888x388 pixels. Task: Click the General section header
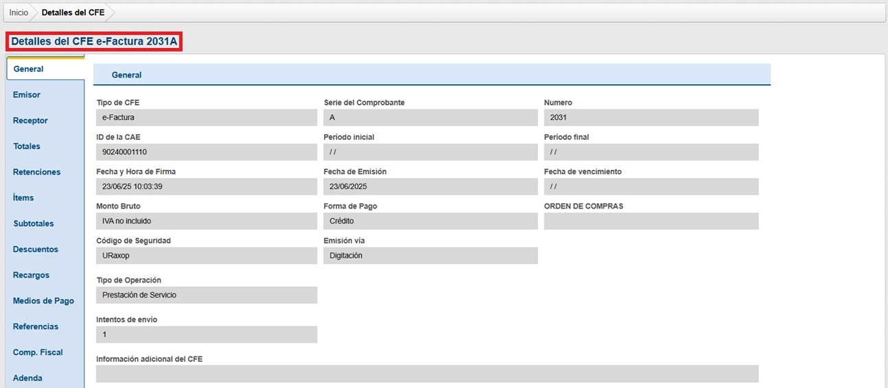[432, 75]
